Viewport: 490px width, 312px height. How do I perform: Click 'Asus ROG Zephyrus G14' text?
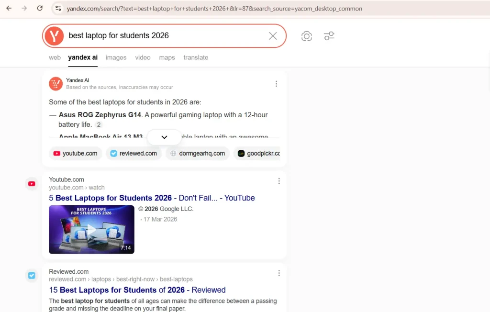[100, 115]
